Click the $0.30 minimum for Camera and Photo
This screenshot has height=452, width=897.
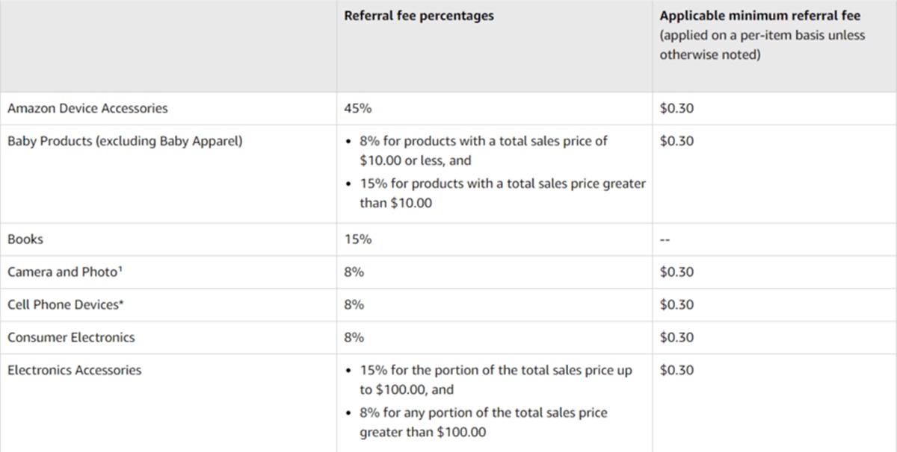click(x=676, y=272)
